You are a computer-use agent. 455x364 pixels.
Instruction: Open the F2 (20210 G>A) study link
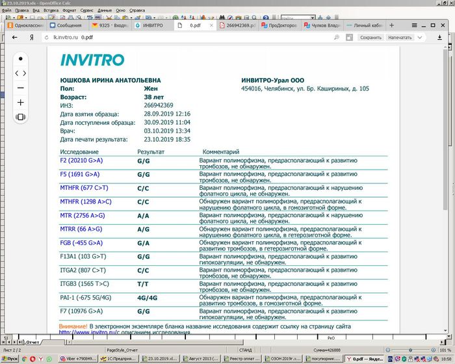click(81, 159)
